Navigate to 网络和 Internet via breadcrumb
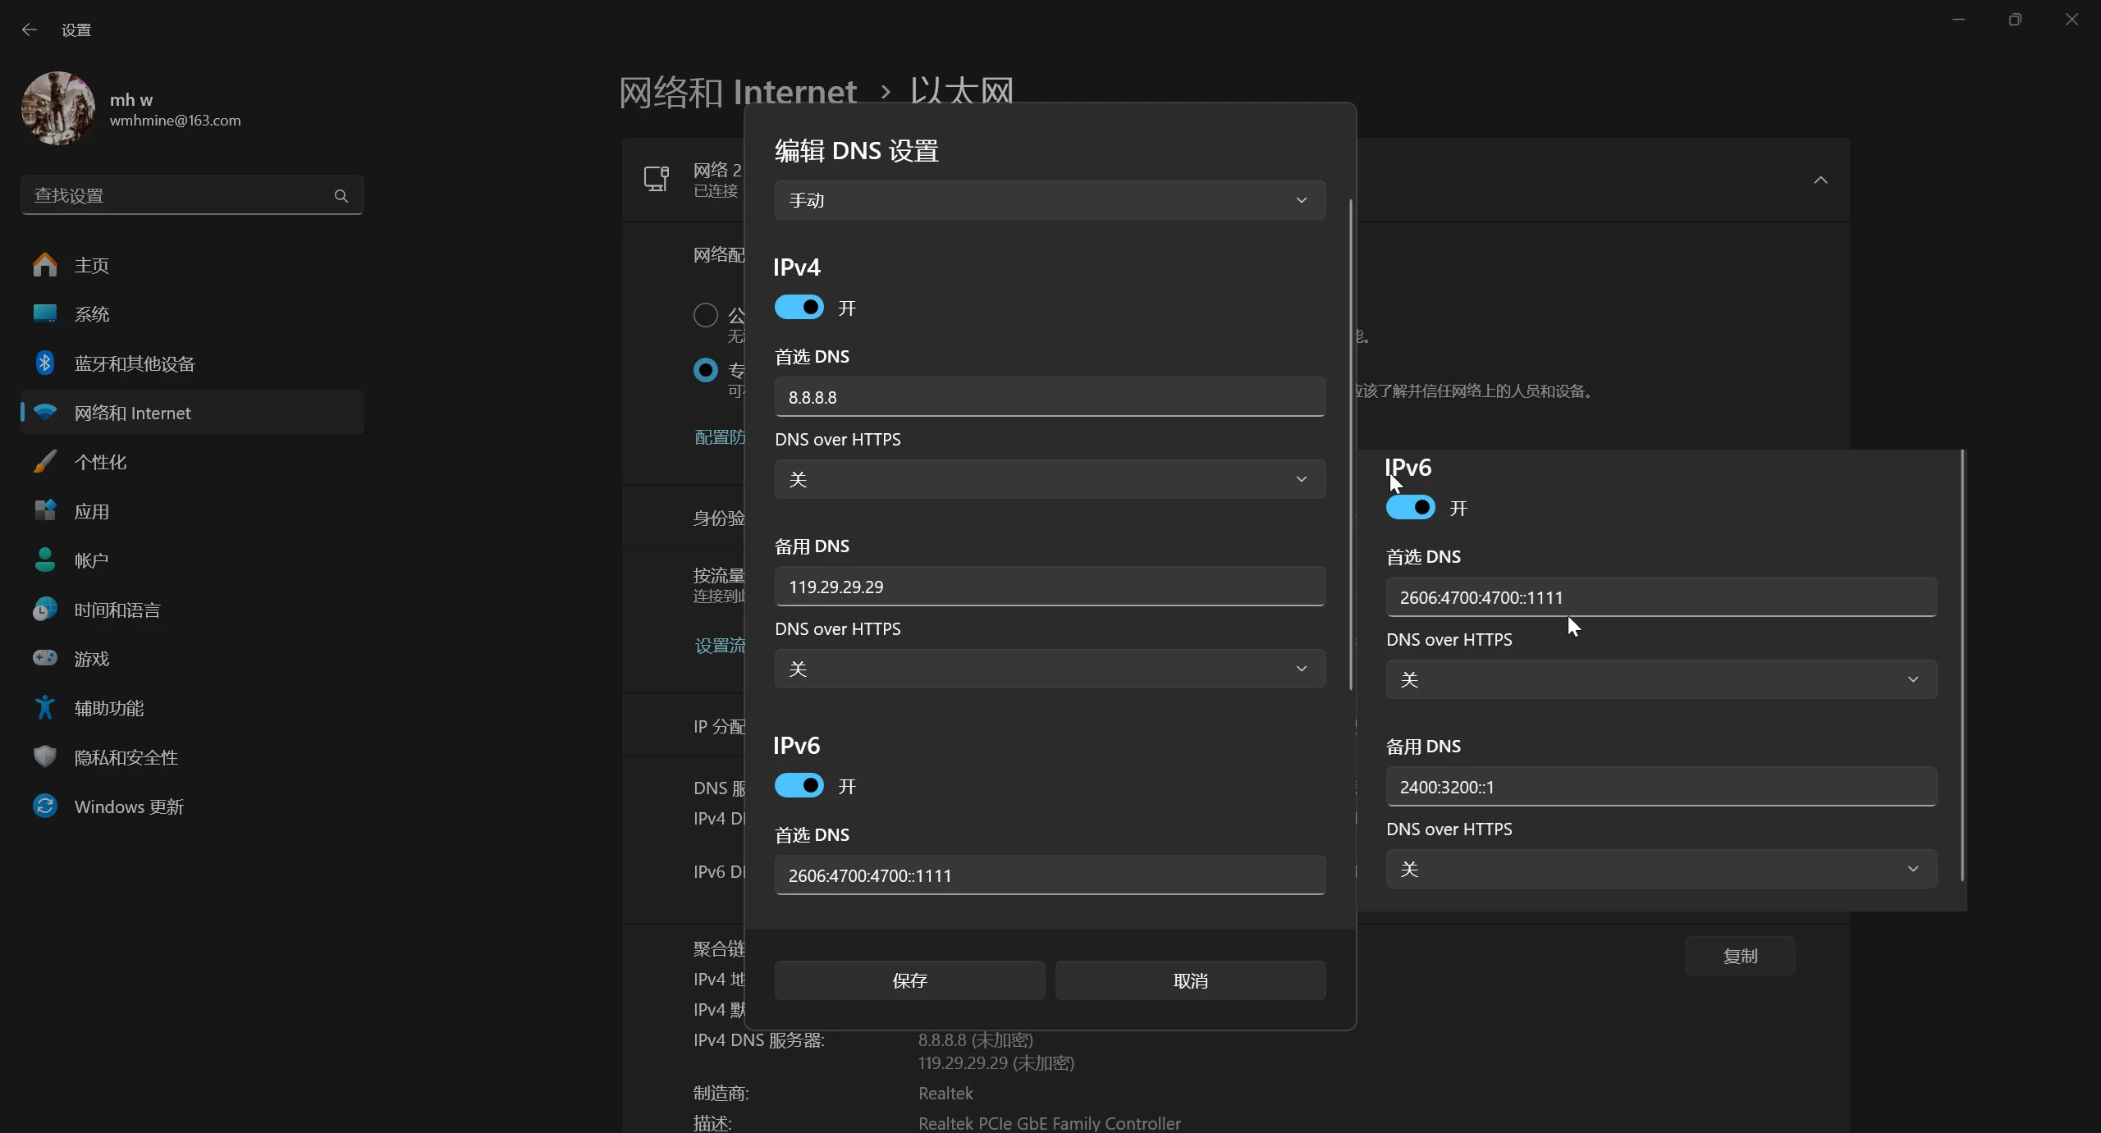 click(735, 91)
